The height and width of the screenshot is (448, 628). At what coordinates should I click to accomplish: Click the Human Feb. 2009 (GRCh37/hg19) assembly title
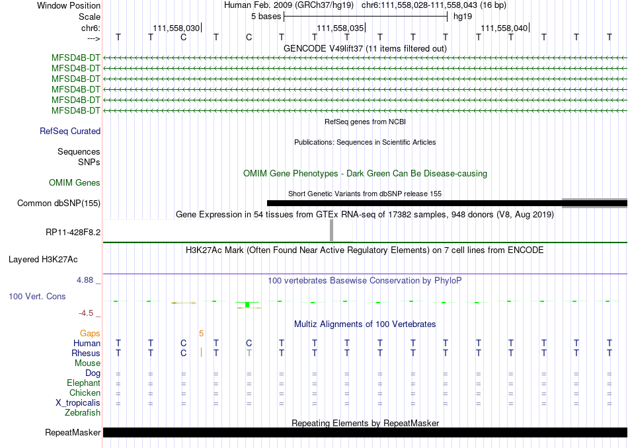[289, 5]
